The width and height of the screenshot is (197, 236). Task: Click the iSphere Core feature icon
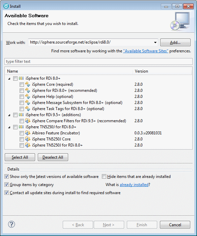click(x=28, y=84)
